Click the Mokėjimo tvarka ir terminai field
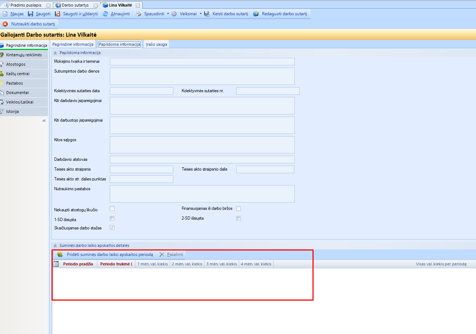Viewport: 476px width, 334px height. tap(202, 61)
